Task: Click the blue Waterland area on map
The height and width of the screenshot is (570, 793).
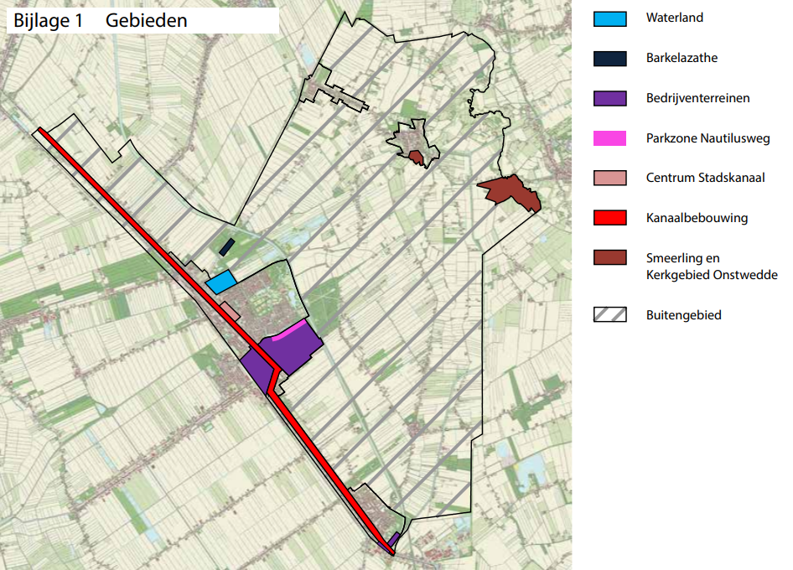Action: point(221,282)
